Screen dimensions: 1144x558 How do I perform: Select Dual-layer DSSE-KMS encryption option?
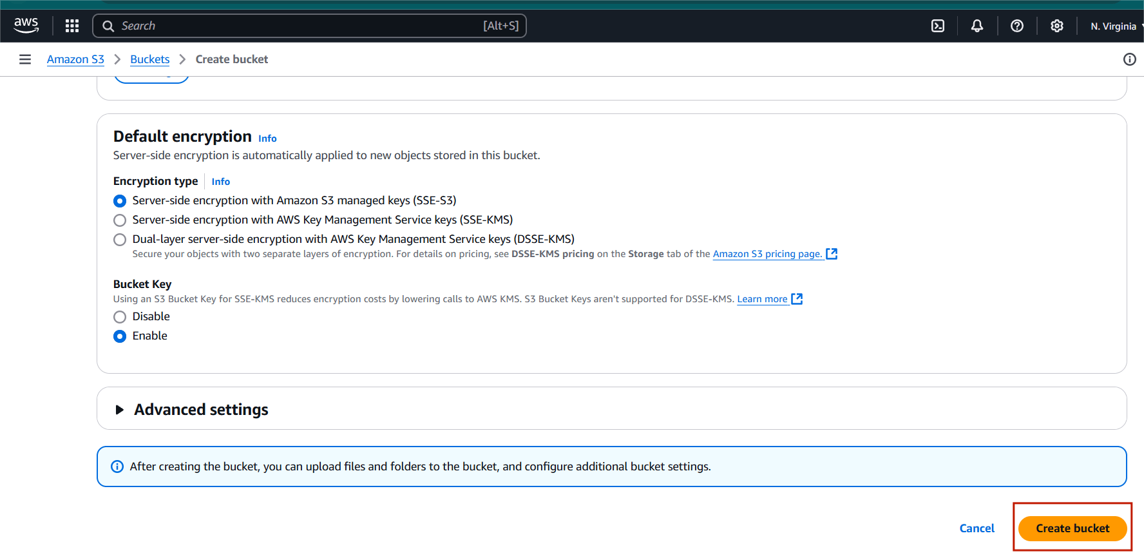pos(120,240)
